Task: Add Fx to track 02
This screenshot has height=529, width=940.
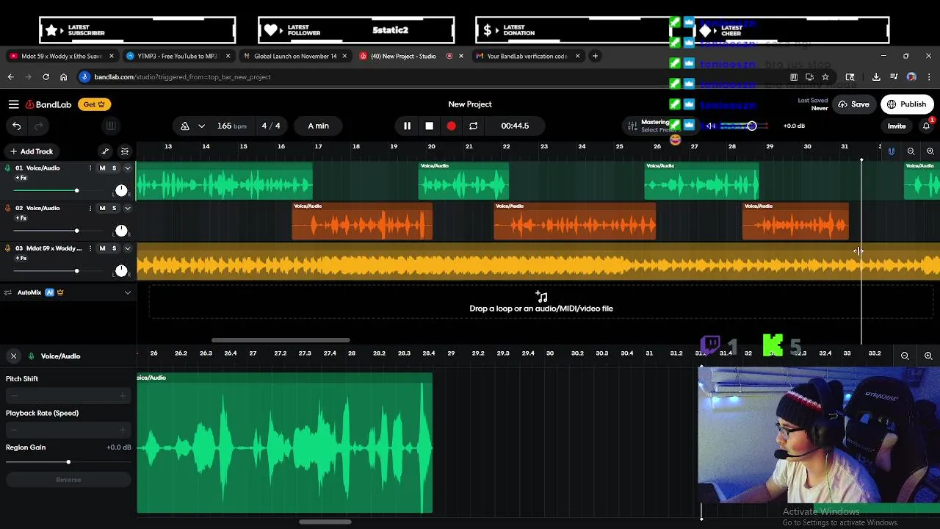Action: (x=21, y=219)
